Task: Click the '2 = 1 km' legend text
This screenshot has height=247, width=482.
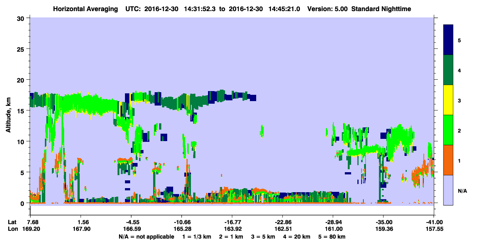Action: (231, 237)
